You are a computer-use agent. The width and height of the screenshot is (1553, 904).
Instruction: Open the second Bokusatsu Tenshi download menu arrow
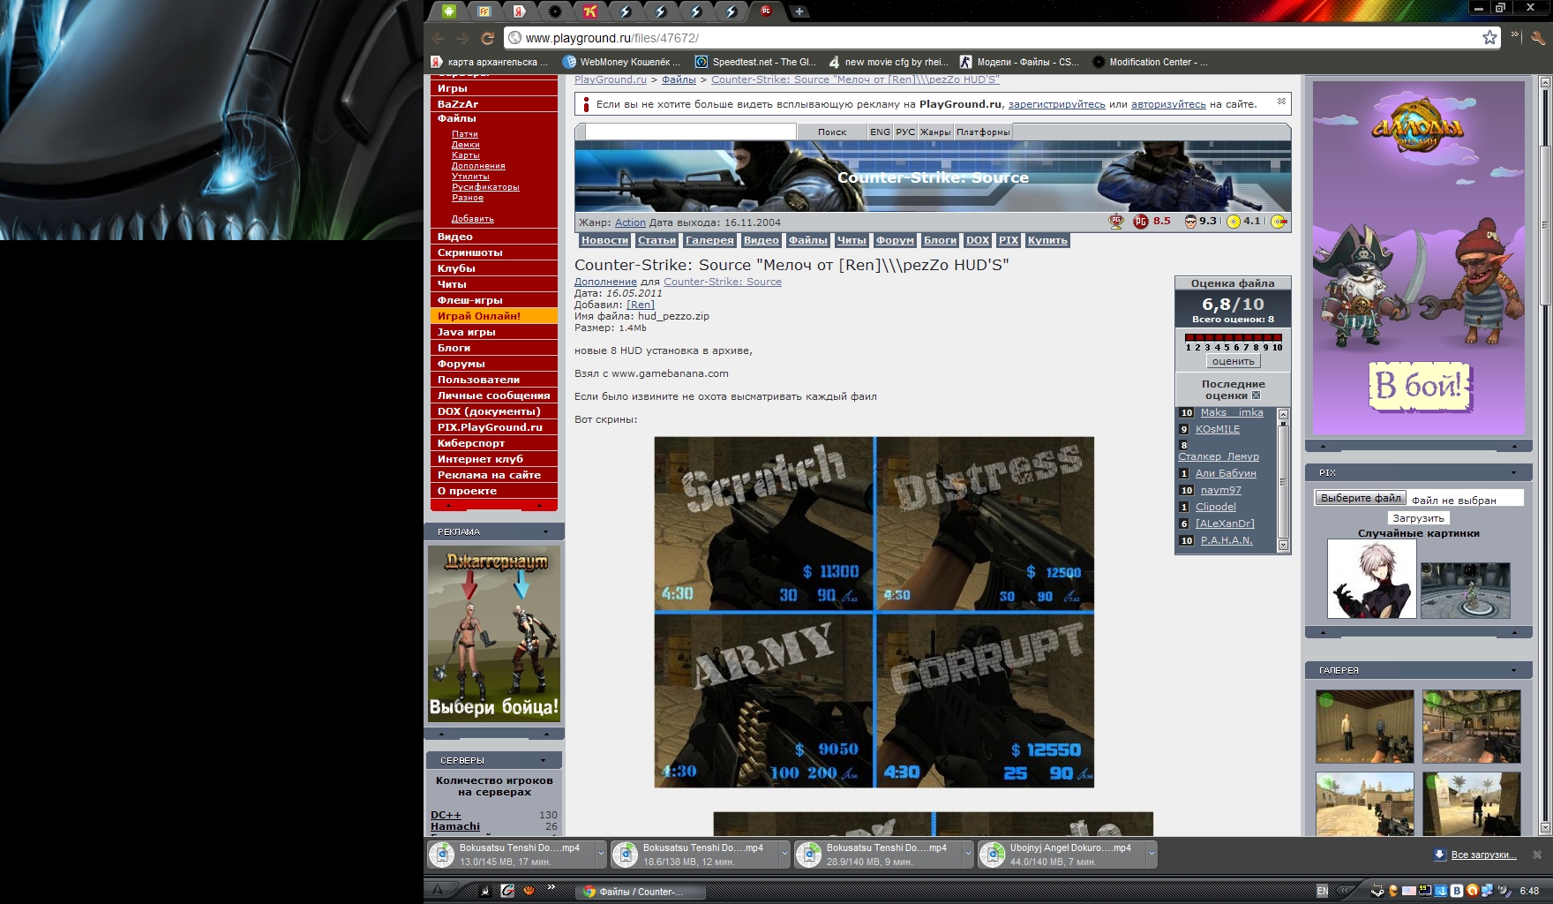pos(784,854)
